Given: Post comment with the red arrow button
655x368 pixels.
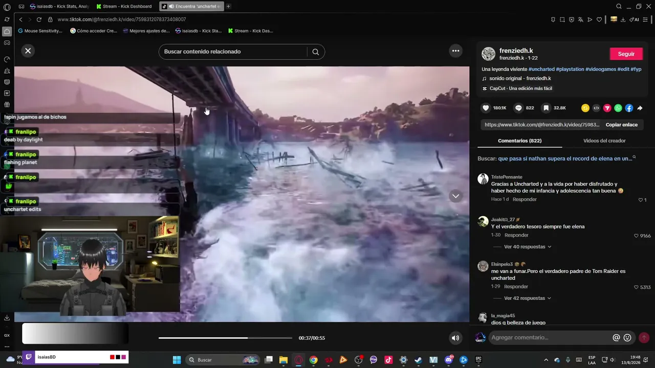Looking at the screenshot, I should [x=644, y=337].
